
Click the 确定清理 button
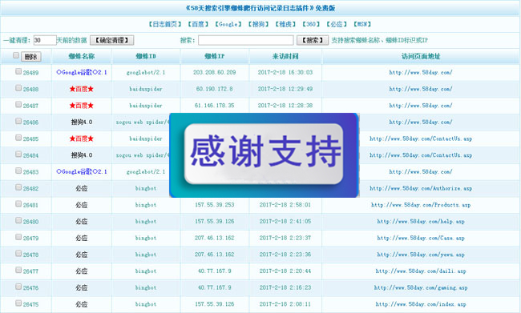112,40
